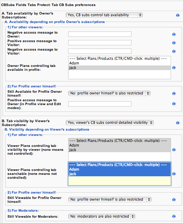Viewport: 183px width, 223px height.
Task: Select Jack in Owner Plans controlling tab list
Action: click(119, 68)
